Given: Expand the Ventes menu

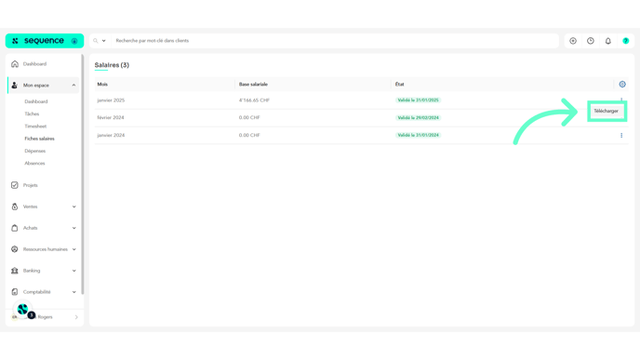Looking at the screenshot, I should click(x=73, y=207).
